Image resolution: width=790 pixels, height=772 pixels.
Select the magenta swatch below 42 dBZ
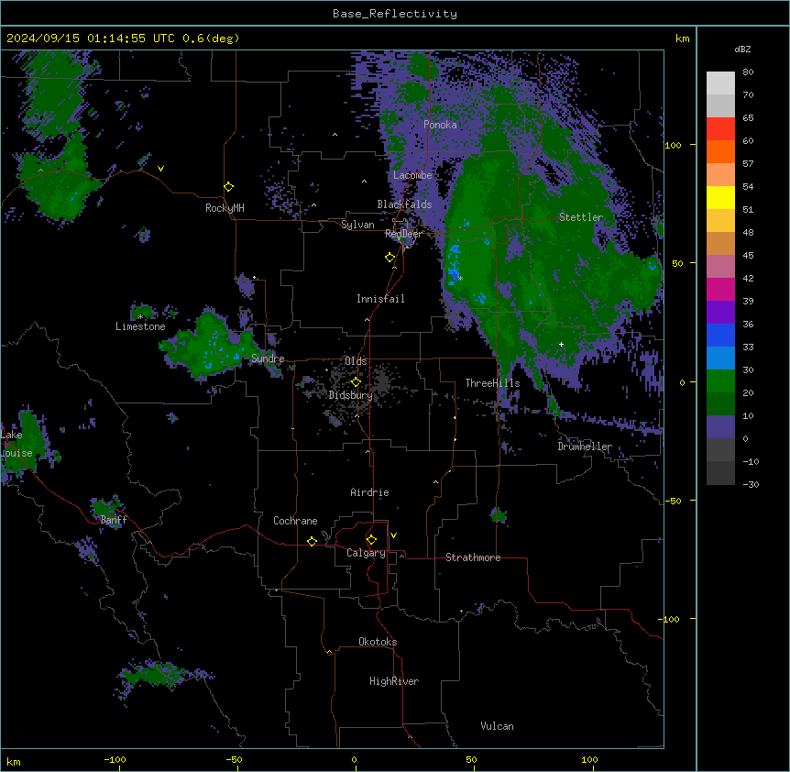(720, 289)
